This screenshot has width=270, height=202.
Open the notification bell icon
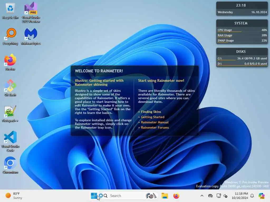click(252, 196)
